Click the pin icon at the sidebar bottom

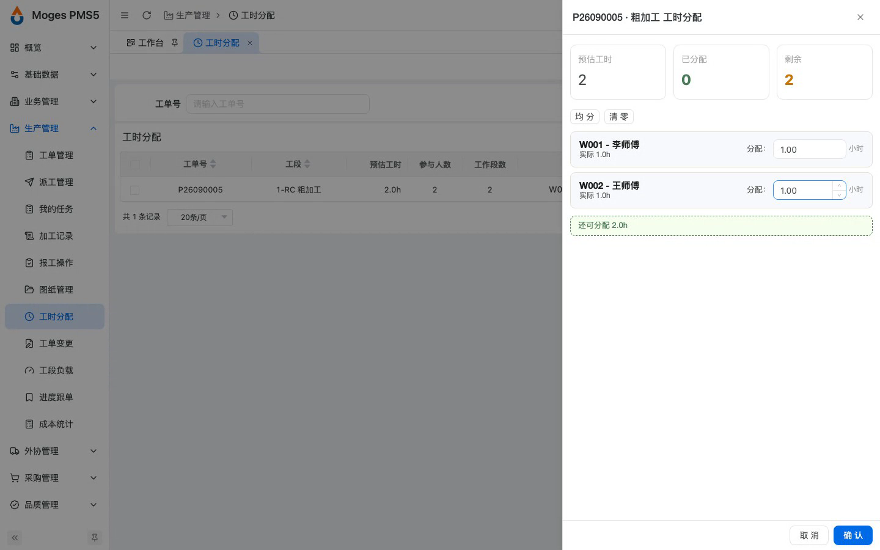(94, 538)
